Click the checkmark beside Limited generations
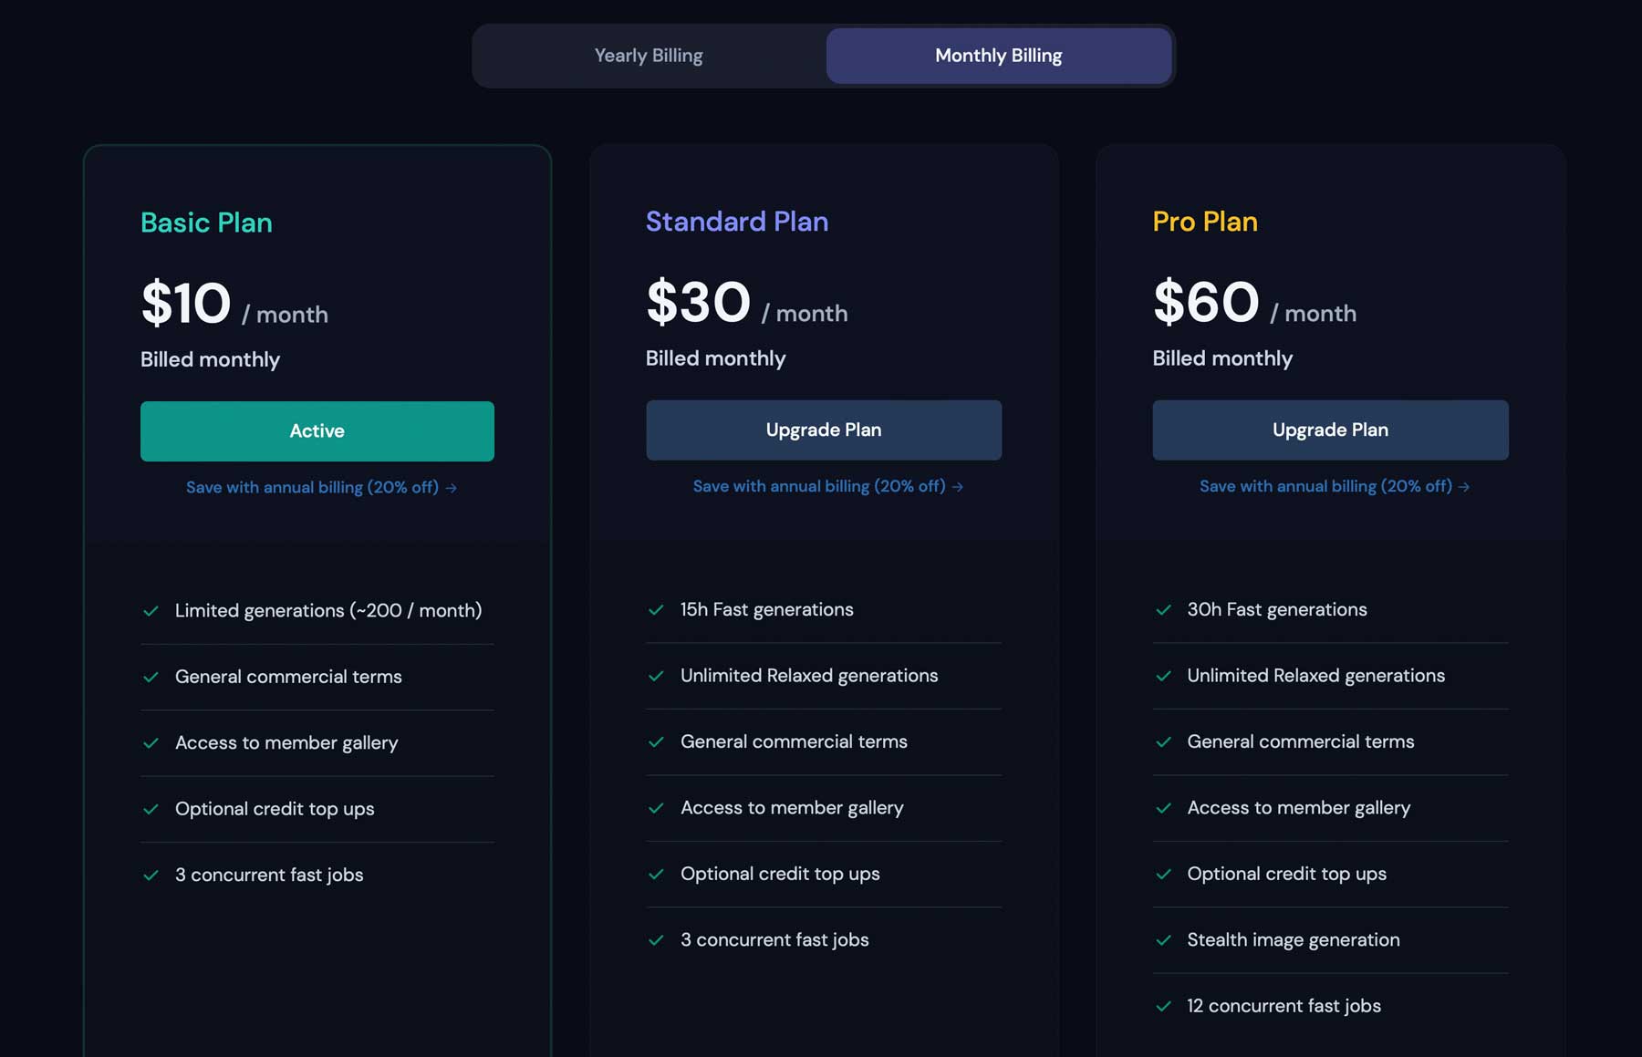The image size is (1642, 1057). (152, 611)
